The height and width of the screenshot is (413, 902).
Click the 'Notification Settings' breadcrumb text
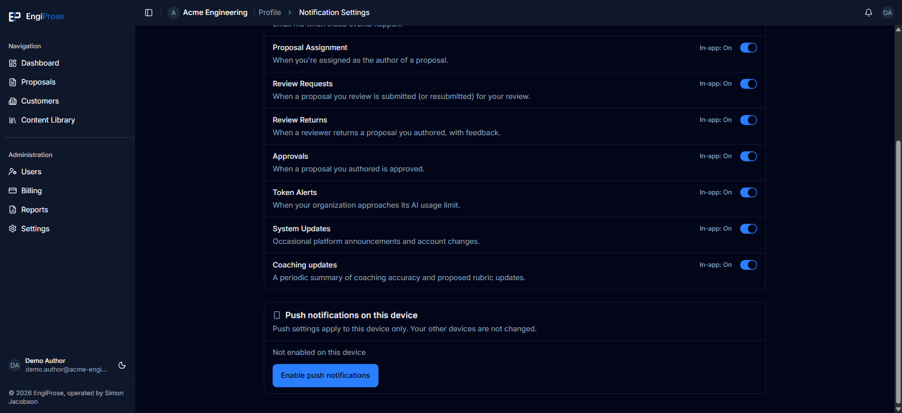tap(334, 13)
